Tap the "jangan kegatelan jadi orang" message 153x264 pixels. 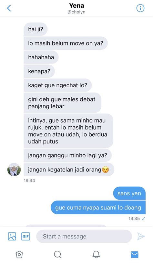pyautogui.click(x=69, y=170)
